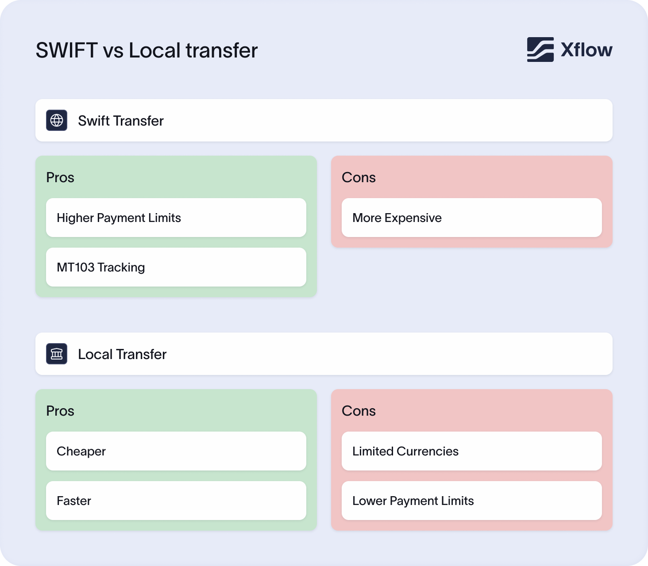The height and width of the screenshot is (566, 648).
Task: Click the MT103 Tracking card
Action: (x=176, y=267)
